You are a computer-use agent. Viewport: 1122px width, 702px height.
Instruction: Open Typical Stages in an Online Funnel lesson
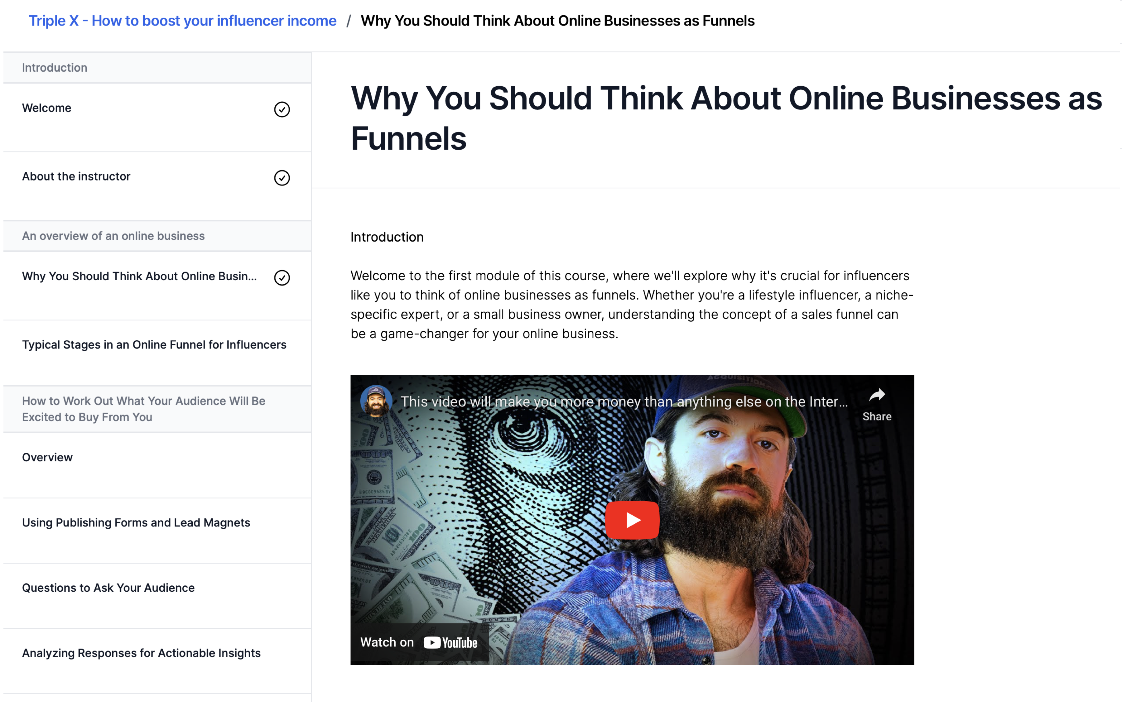pos(154,344)
